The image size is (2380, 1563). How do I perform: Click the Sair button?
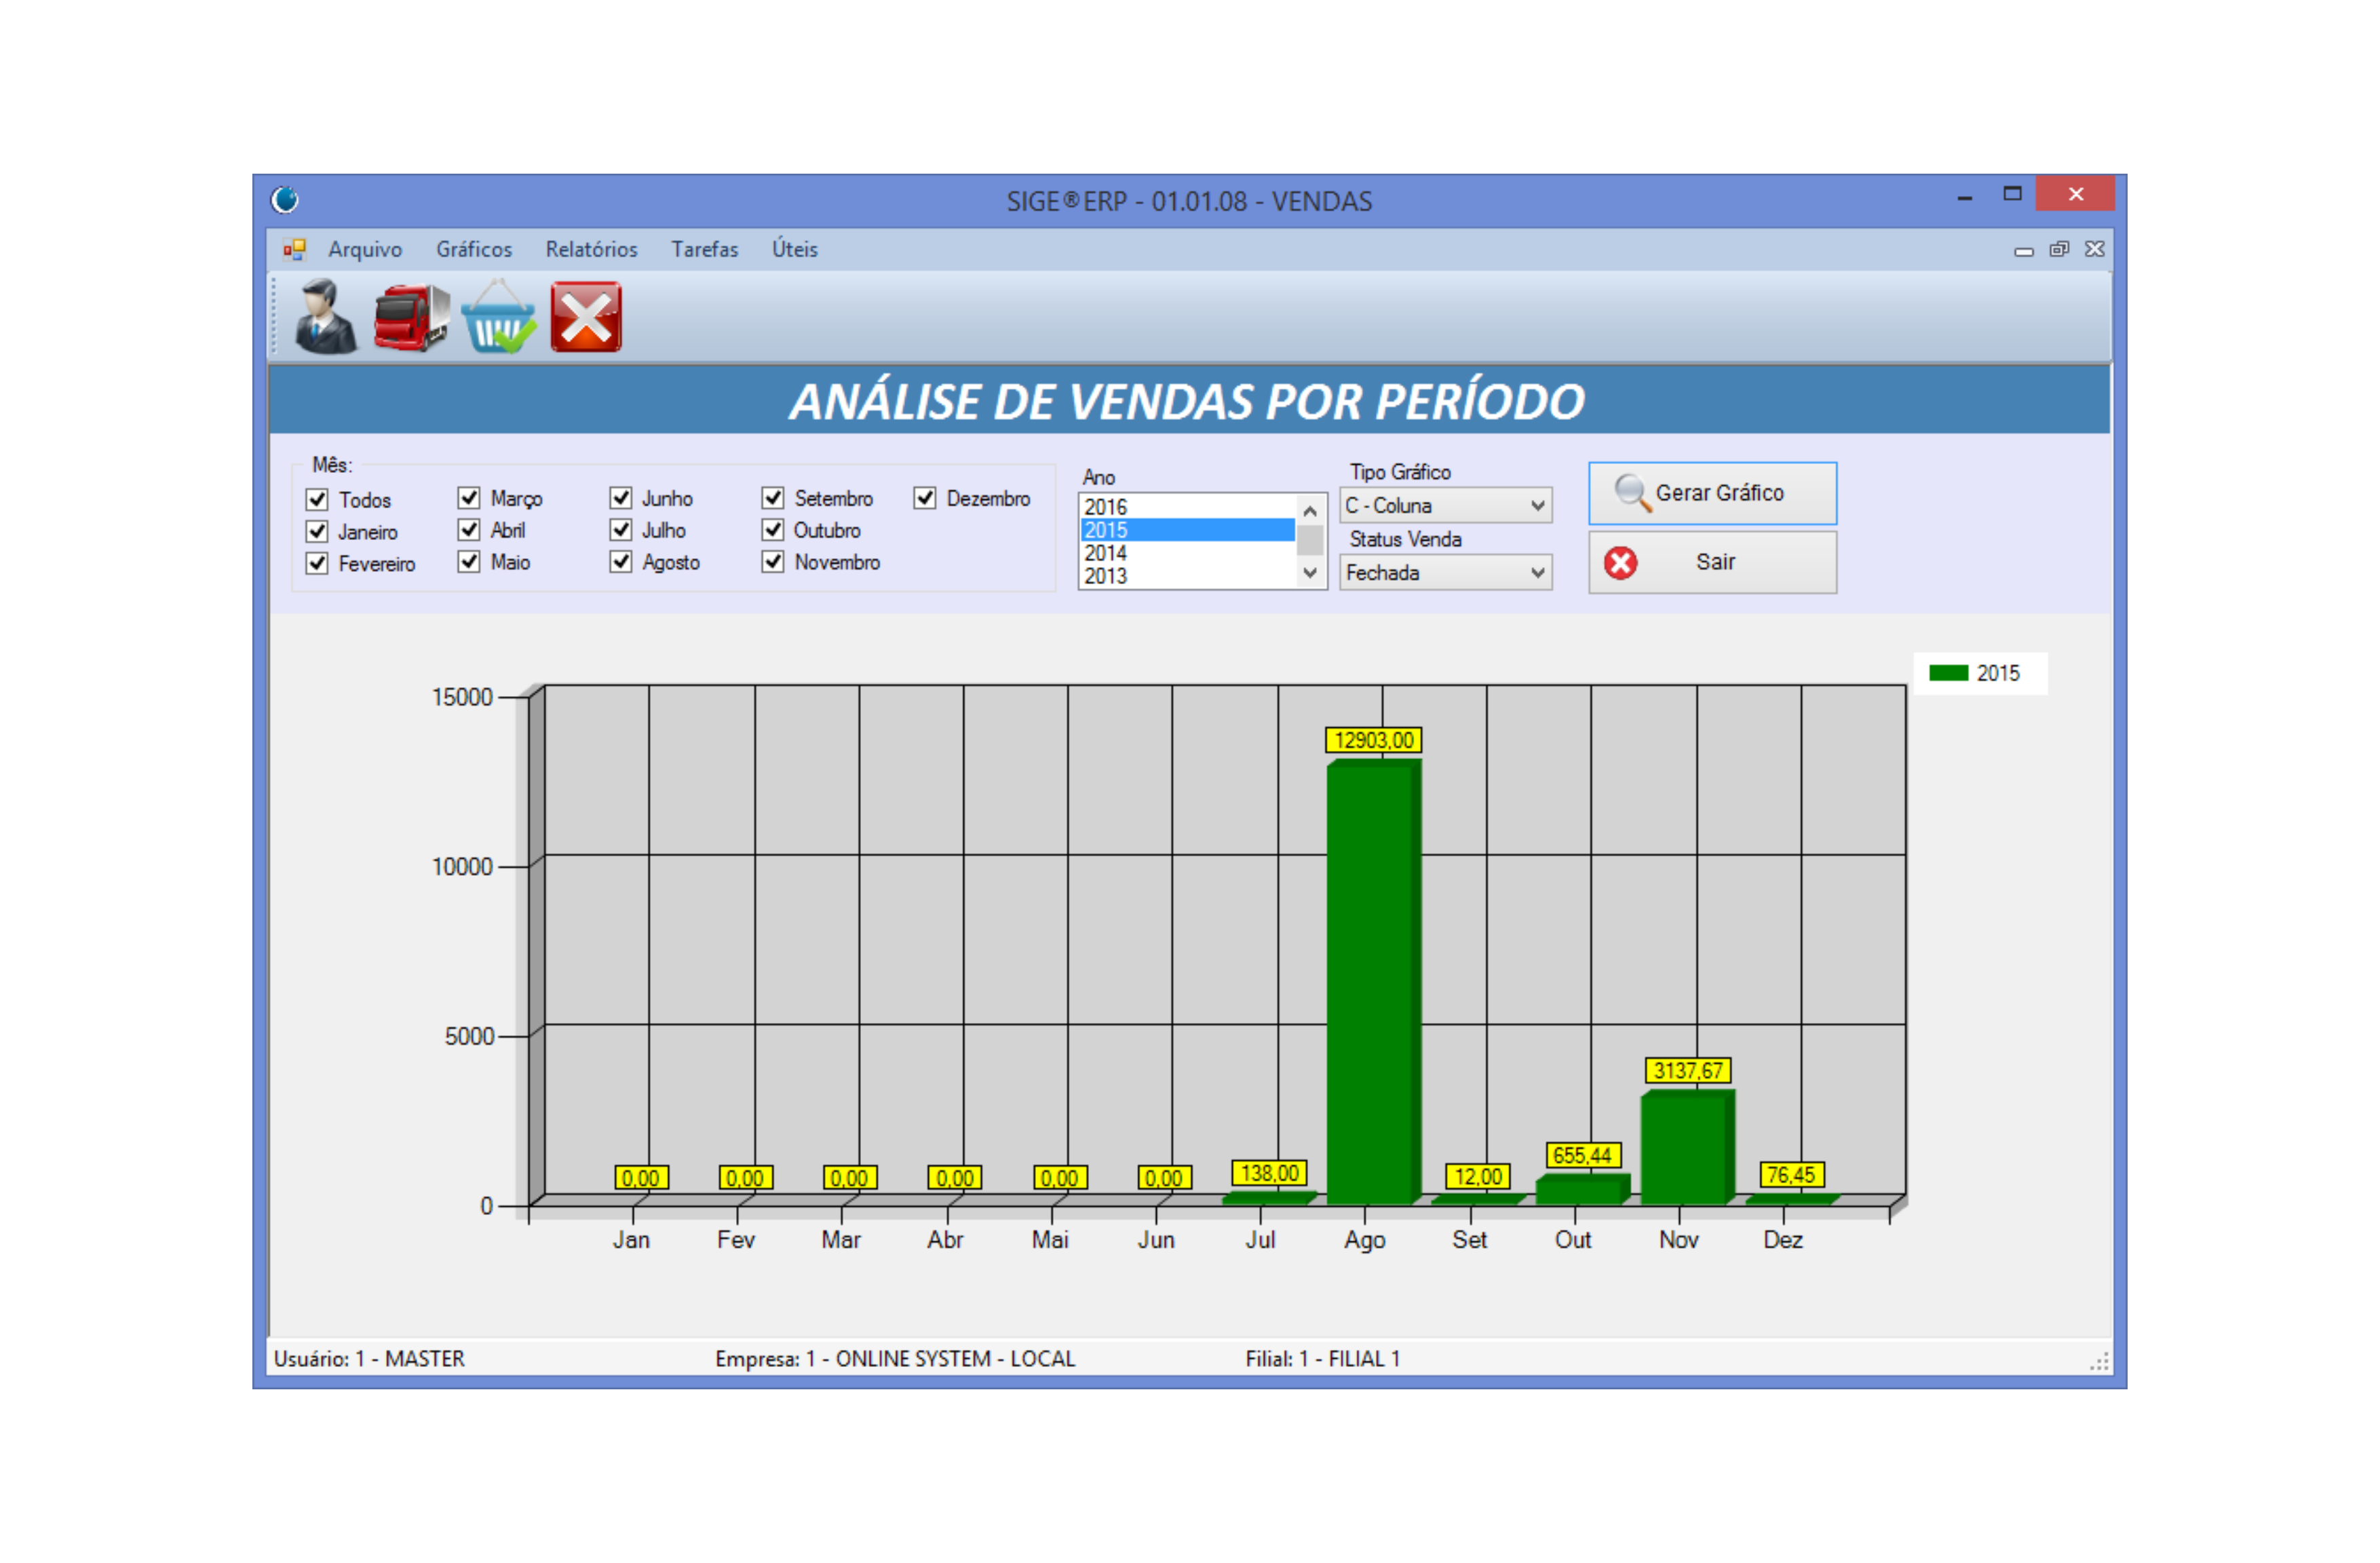point(1713,562)
